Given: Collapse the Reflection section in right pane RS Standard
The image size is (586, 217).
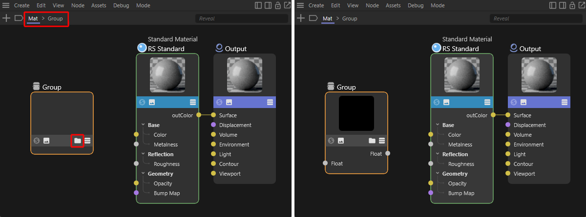Looking at the screenshot, I should (438, 154).
